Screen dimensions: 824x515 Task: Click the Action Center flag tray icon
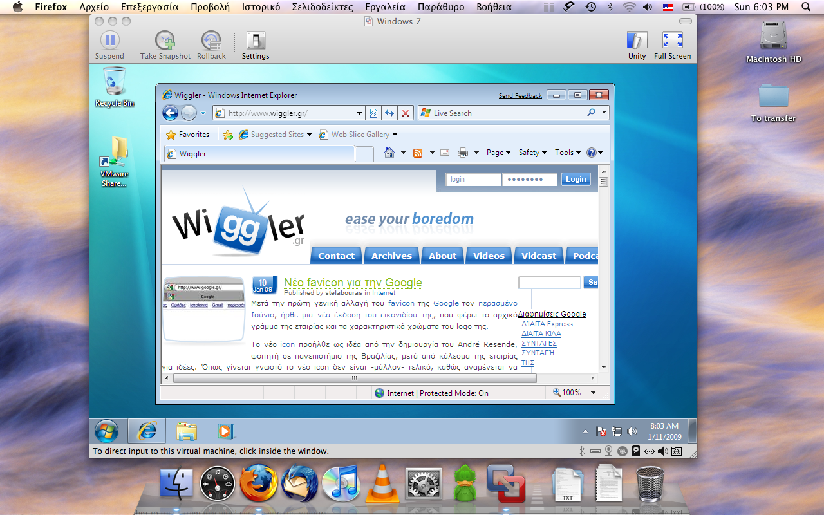(601, 431)
